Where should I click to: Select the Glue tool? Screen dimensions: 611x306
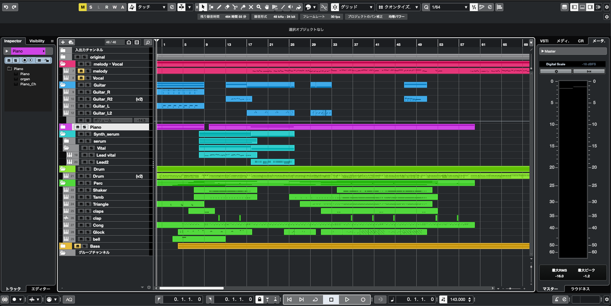coord(243,7)
